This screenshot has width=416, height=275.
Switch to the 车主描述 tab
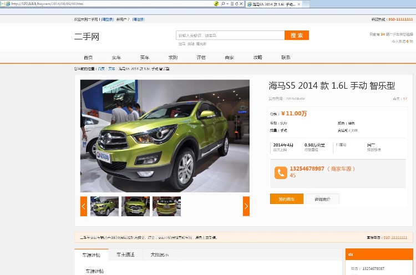pos(125,254)
